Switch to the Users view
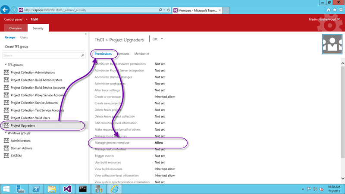345x194 pixels. tap(24, 38)
